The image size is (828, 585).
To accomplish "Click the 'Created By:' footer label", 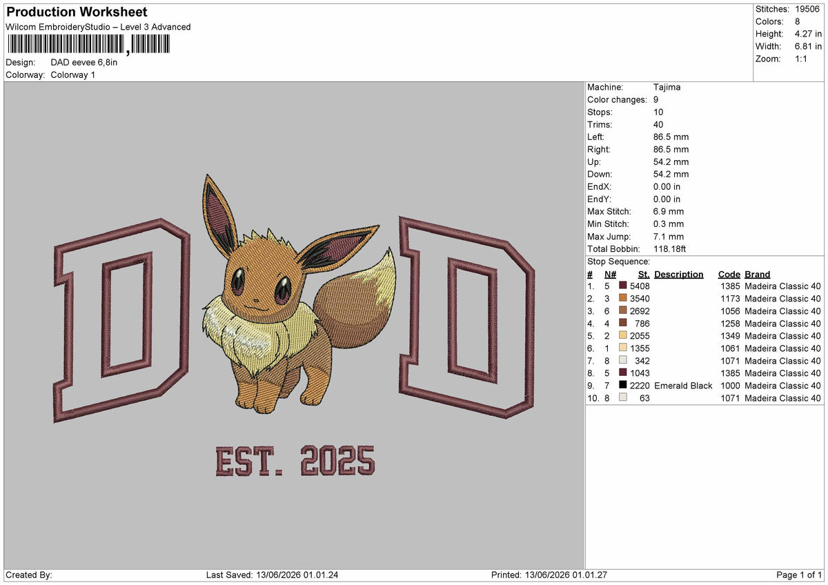I will pyautogui.click(x=29, y=575).
